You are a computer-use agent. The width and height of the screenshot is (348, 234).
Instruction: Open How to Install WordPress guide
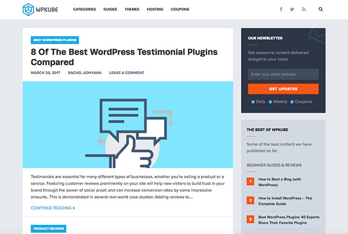(285, 201)
